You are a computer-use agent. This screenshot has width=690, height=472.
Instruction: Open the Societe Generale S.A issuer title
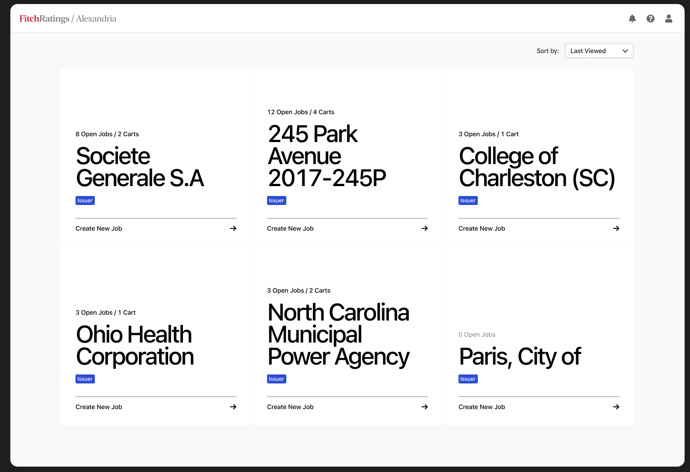(x=140, y=167)
